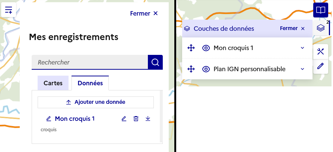This screenshot has width=333, height=152.
Task: Grab the move handle for Plan IGN personnalisable
Action: pyautogui.click(x=191, y=69)
